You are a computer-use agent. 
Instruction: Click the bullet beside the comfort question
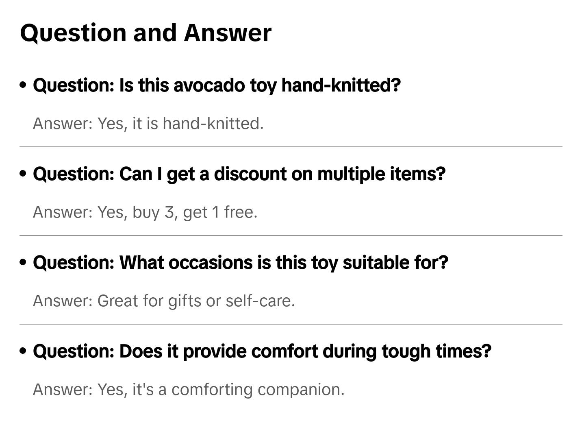23,351
